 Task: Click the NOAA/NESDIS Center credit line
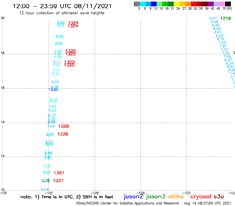128,203
